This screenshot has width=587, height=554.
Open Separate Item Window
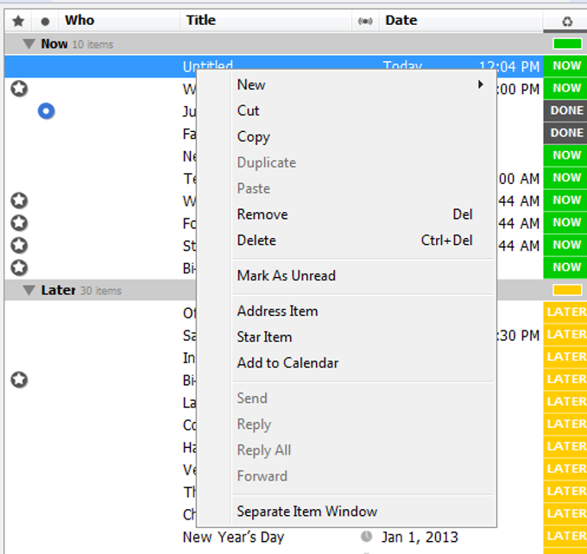click(x=307, y=512)
